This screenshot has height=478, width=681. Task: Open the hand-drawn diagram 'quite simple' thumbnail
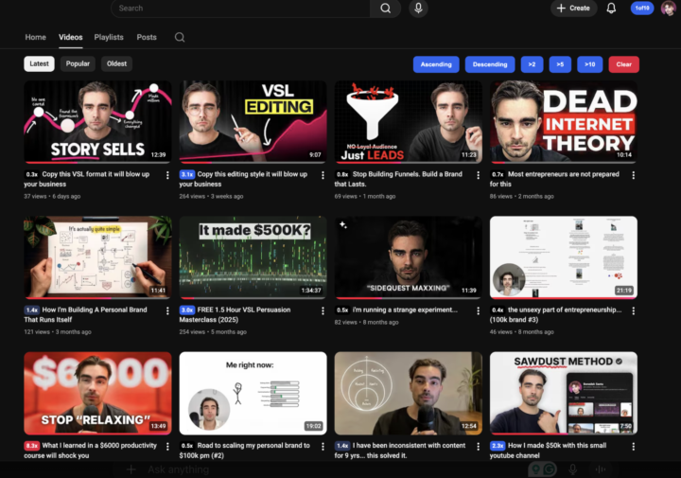[x=97, y=257]
